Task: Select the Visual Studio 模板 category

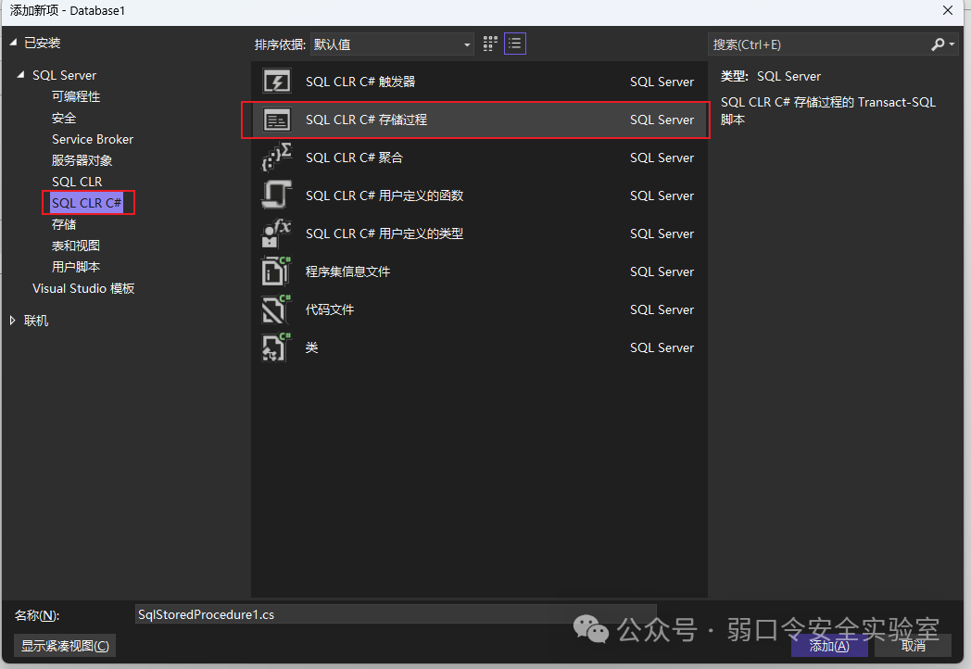Action: click(x=83, y=289)
